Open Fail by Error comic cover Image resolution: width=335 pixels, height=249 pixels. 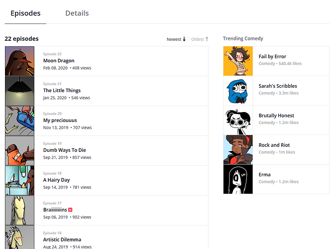(238, 61)
